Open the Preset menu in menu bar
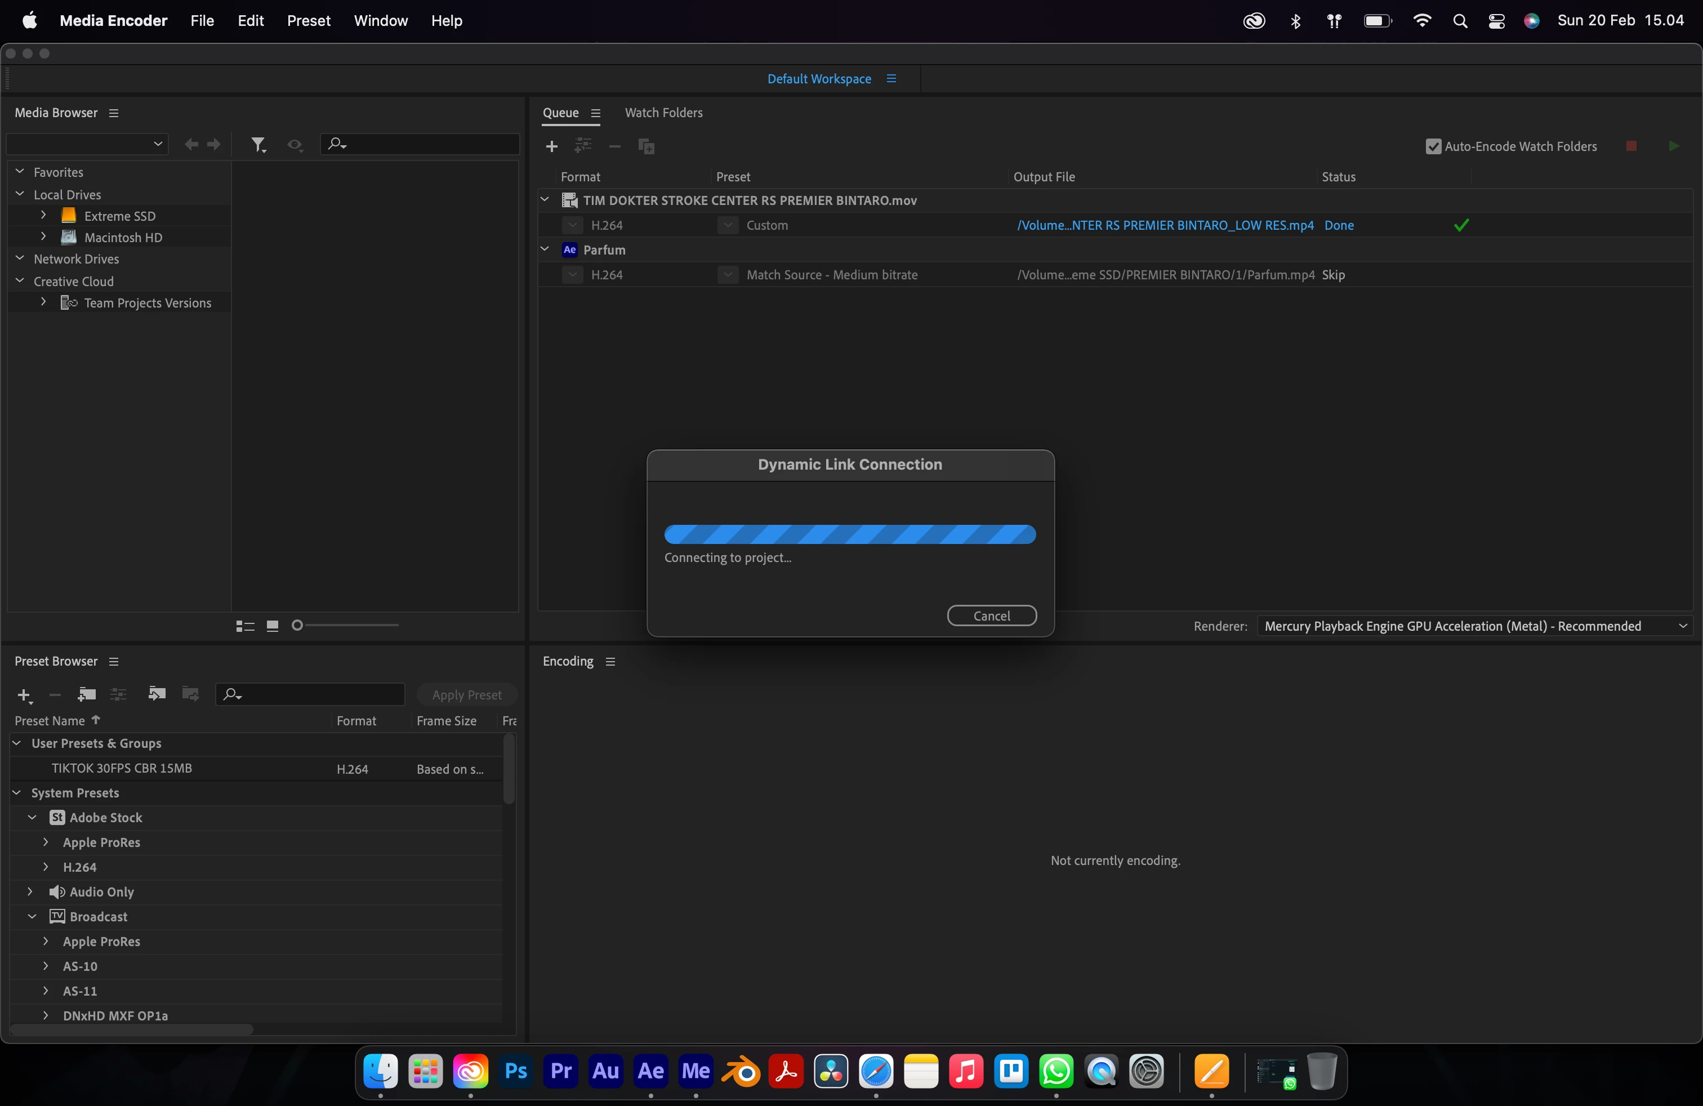Viewport: 1703px width, 1106px height. 309,20
